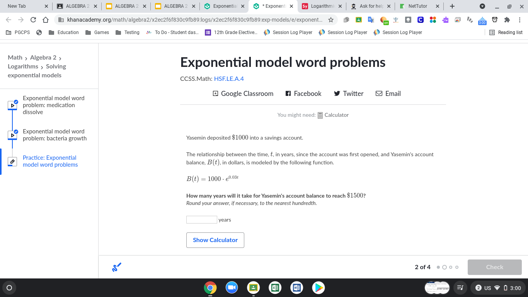The image size is (528, 297).
Task: Open medication dissolve video lesson
Action: (53, 105)
